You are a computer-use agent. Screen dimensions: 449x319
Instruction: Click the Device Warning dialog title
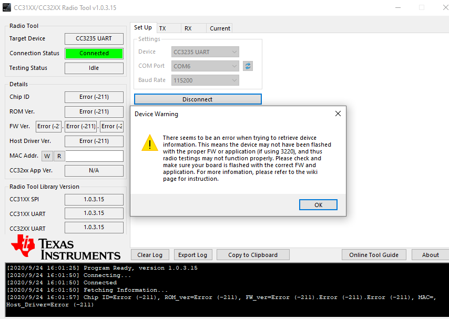[x=156, y=114]
